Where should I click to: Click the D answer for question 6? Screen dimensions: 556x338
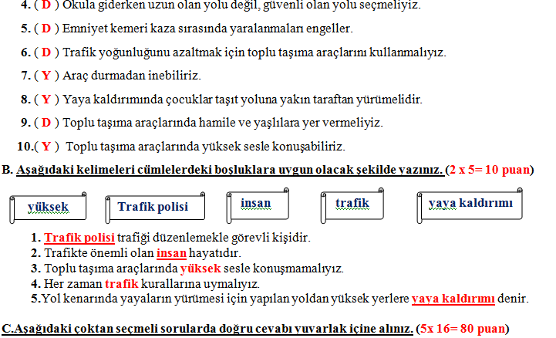[x=45, y=52]
